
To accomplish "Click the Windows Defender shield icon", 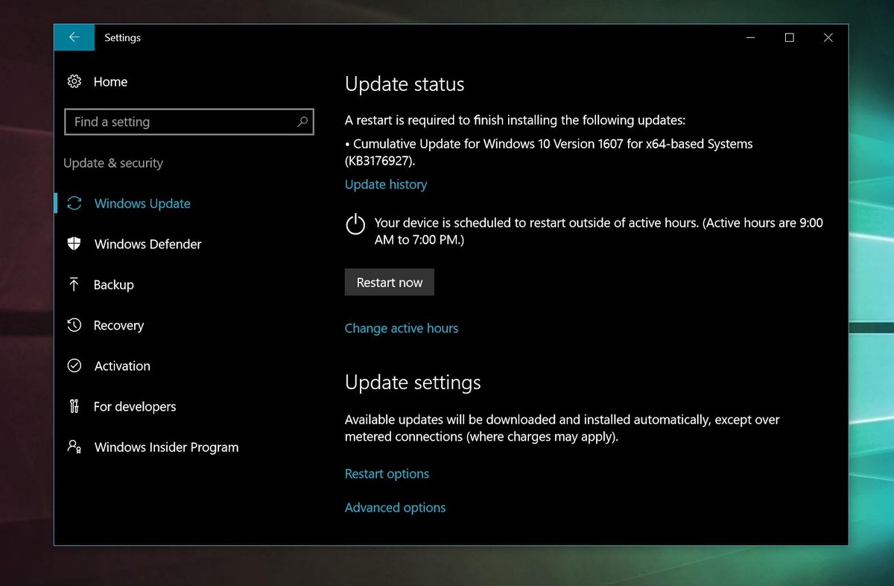I will [x=74, y=244].
